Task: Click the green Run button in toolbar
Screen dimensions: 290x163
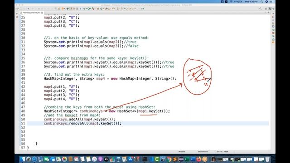Action: click(x=89, y=9)
